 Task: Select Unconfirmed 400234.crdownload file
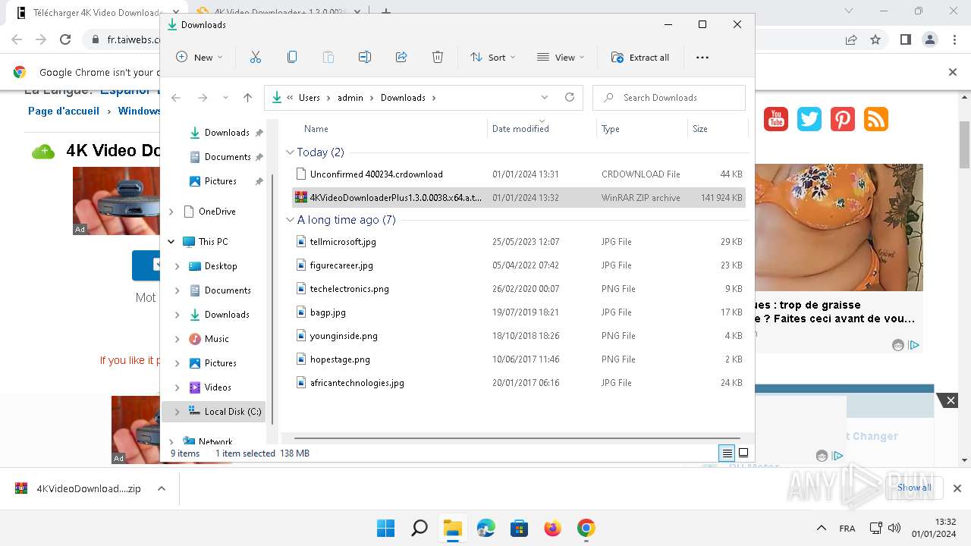(x=519, y=174)
